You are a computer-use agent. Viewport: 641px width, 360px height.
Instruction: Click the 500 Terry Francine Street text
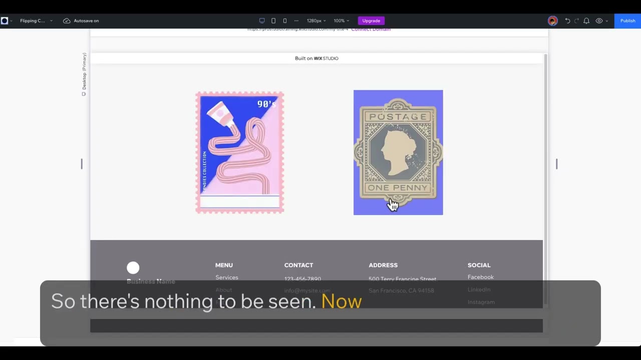(x=402, y=279)
